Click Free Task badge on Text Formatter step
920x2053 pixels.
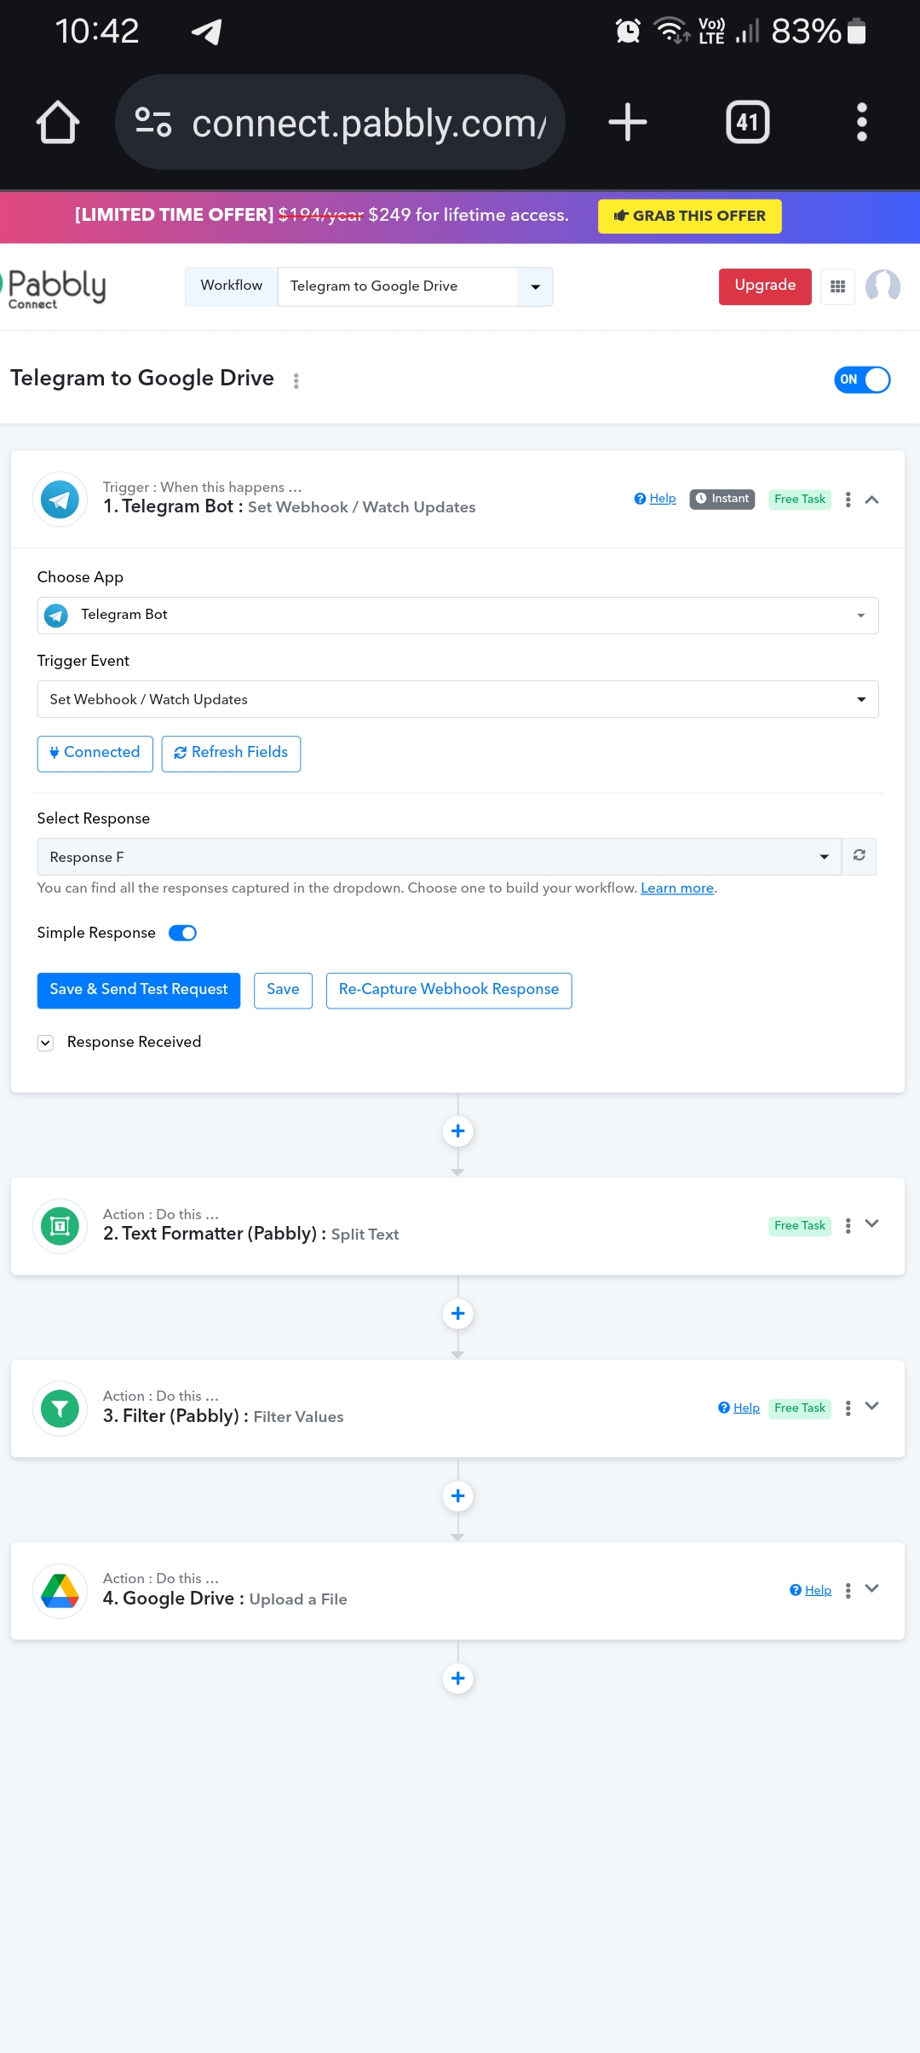click(x=800, y=1226)
